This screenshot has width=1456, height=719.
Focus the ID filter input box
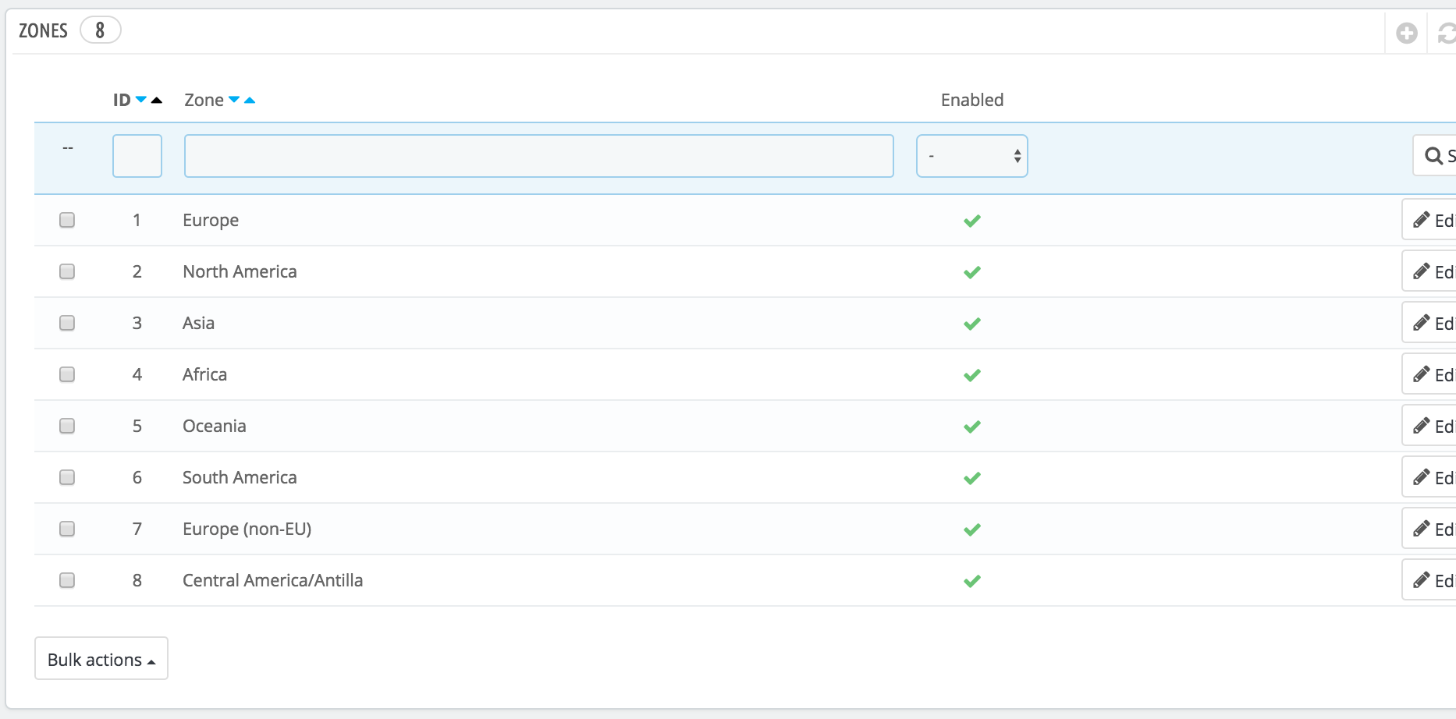137,156
